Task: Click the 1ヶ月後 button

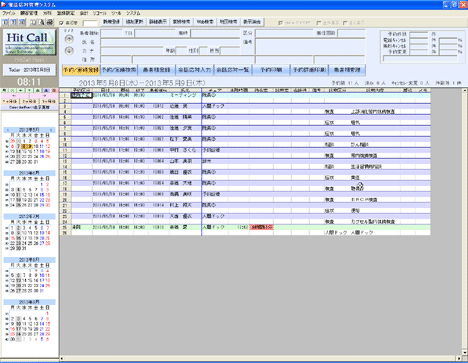Action: coord(10,101)
